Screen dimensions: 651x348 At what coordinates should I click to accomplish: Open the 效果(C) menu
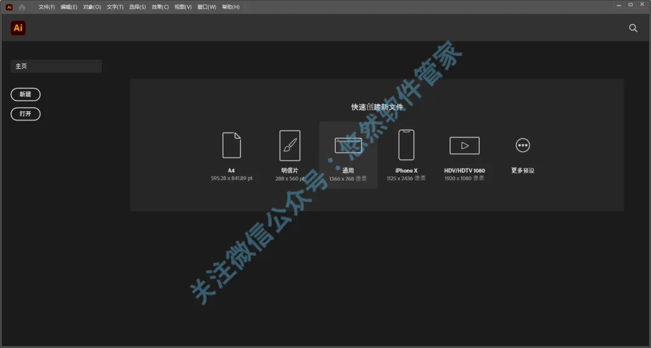point(160,7)
